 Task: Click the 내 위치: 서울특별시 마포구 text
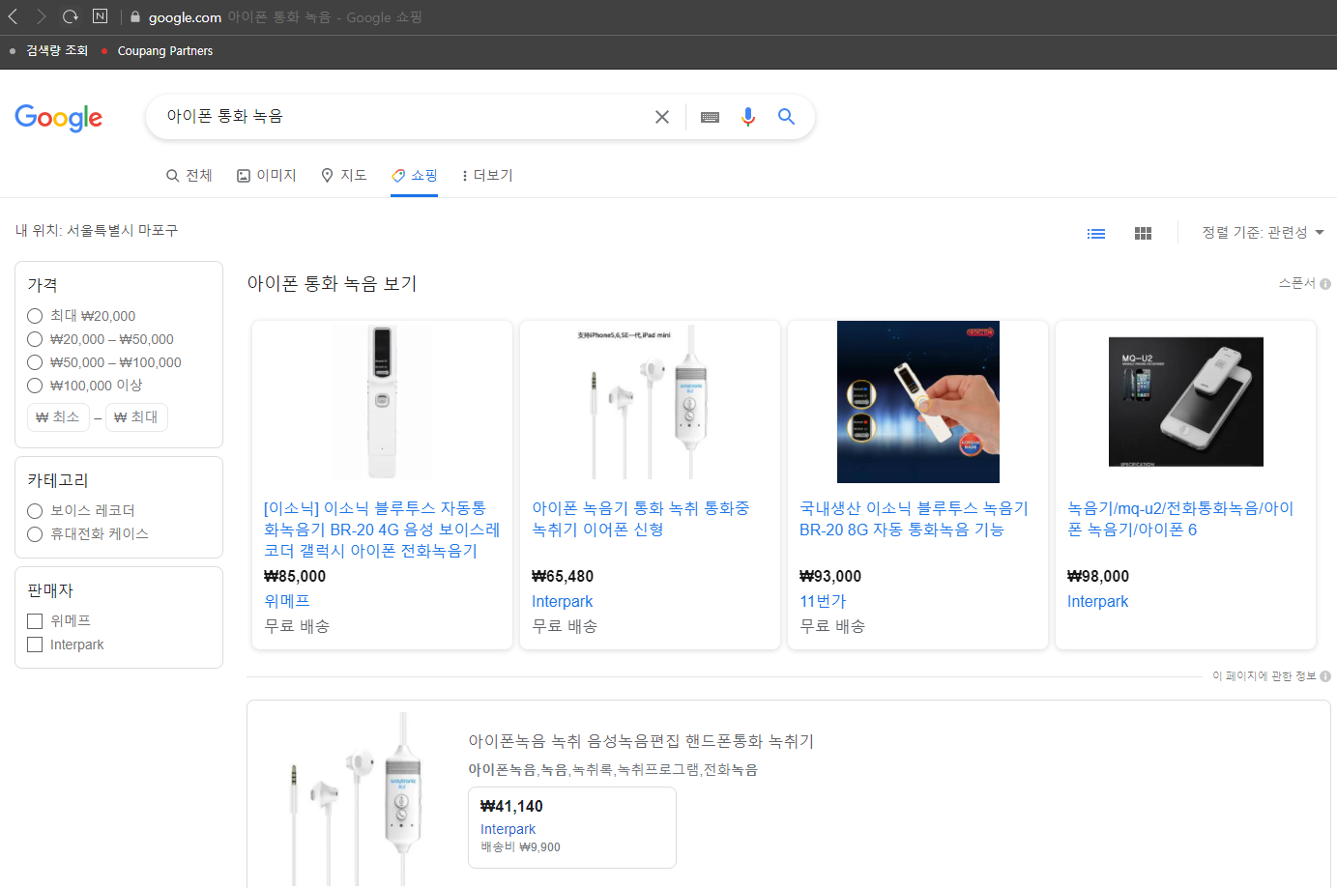coord(97,230)
